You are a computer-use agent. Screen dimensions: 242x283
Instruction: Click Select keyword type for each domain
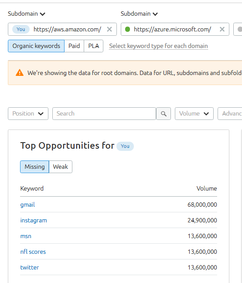158,46
